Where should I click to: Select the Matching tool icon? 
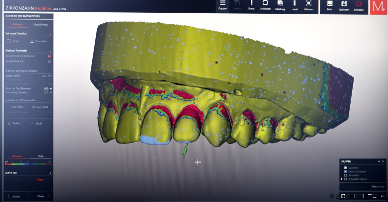click(280, 5)
